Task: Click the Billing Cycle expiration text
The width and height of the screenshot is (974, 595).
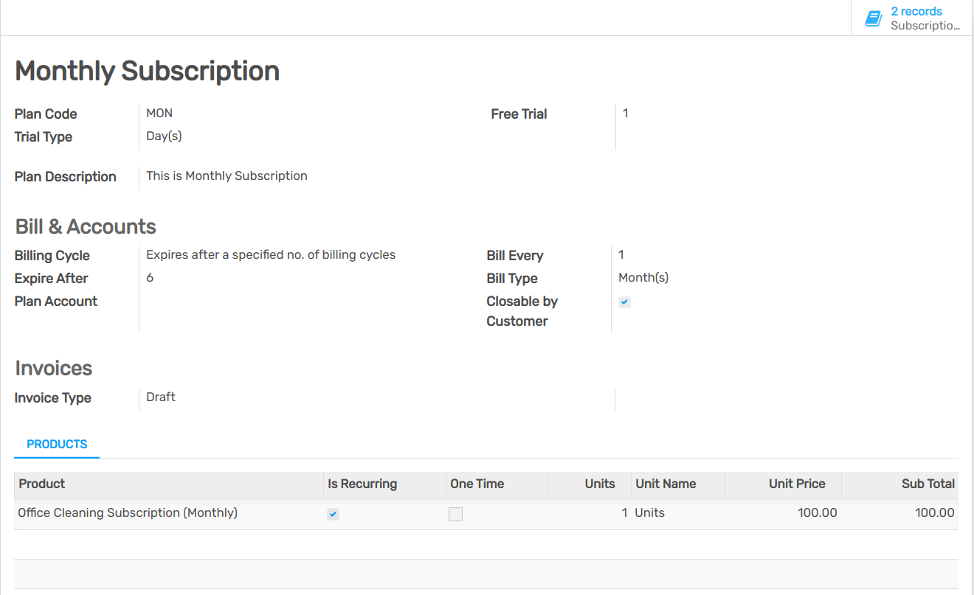Action: (x=271, y=254)
